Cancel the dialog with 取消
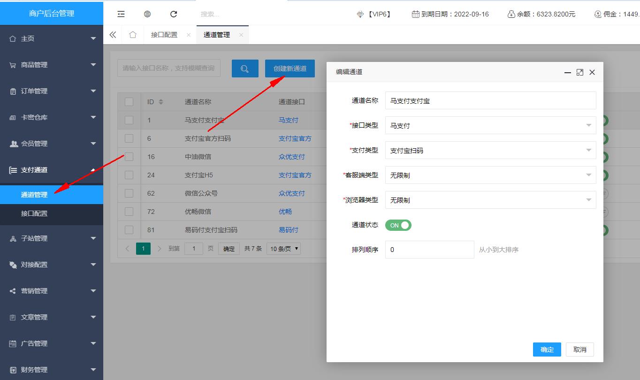640x380 pixels. 580,350
